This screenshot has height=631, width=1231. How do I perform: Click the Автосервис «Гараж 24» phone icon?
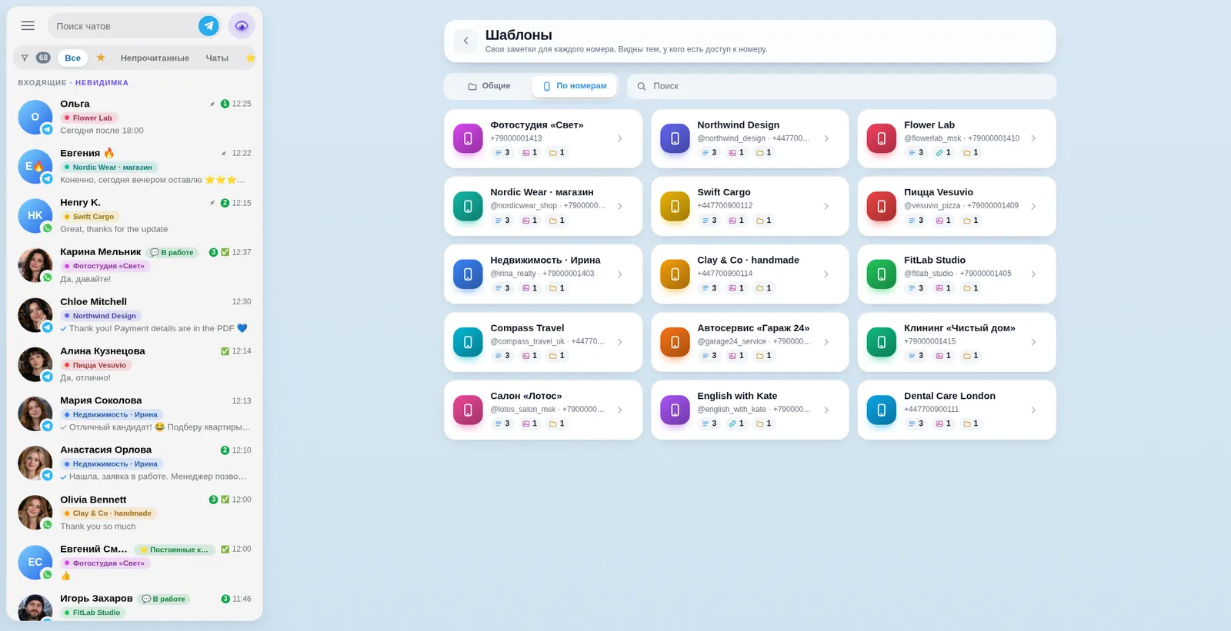pyautogui.click(x=675, y=342)
